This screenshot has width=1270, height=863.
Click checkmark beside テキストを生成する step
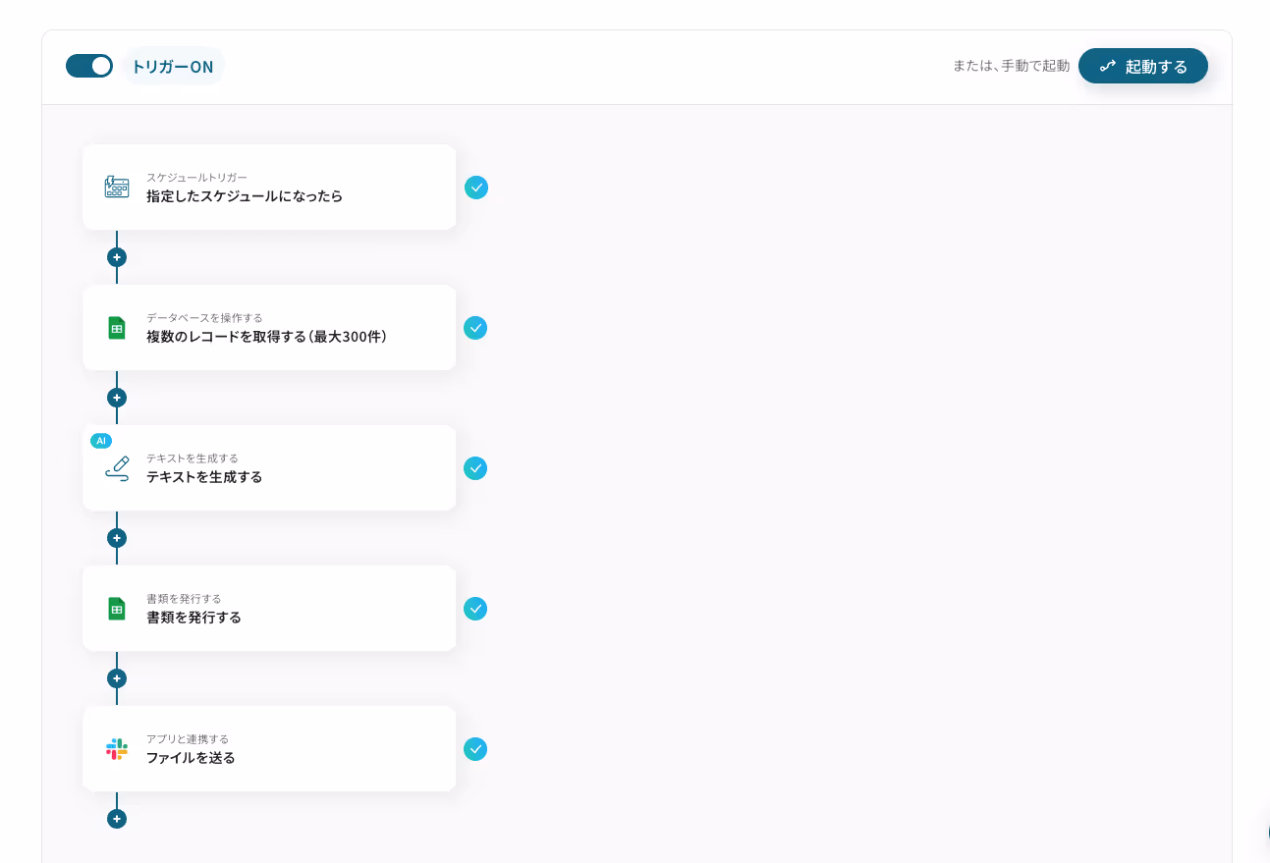pos(475,468)
